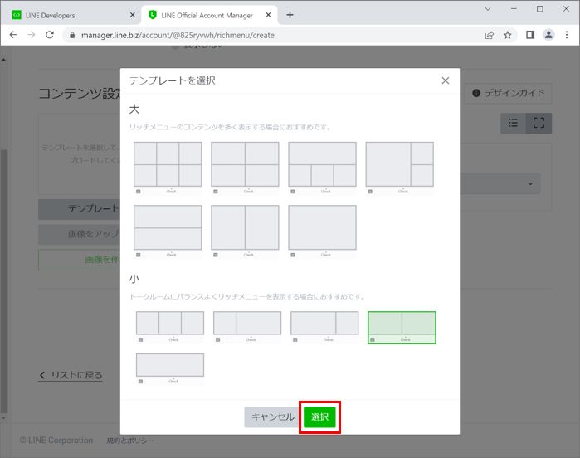View site info via the lock icon

click(72, 35)
